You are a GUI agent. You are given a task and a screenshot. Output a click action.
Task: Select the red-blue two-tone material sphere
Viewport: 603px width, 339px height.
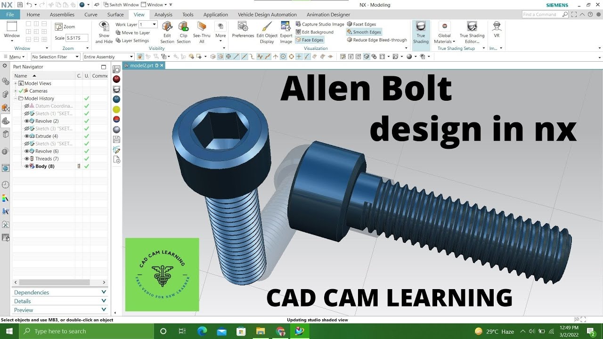point(116,120)
